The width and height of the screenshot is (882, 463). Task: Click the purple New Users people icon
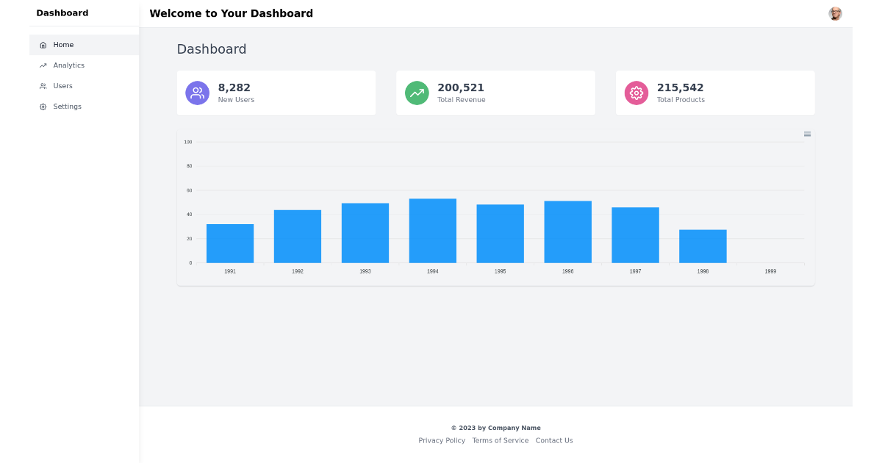click(x=197, y=93)
